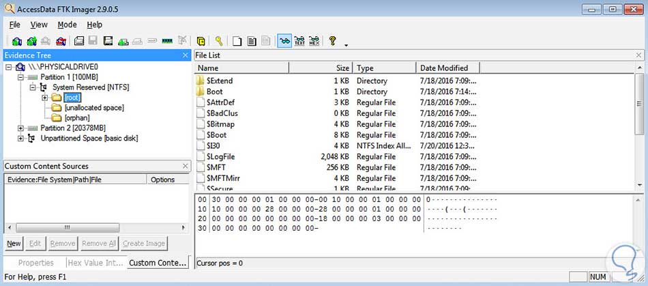Image resolution: width=648 pixels, height=286 pixels.
Task: Switch to the Custom Conte... tab
Action: pyautogui.click(x=158, y=263)
